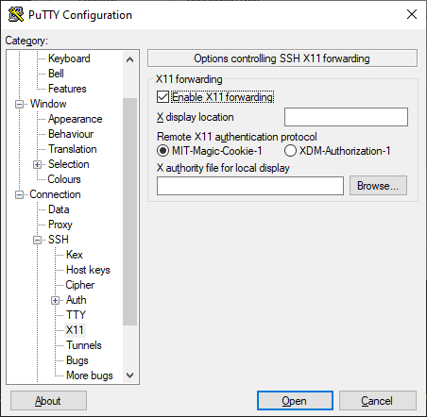Collapse the Connection tree node
Viewport: 427px width, 417px height.
point(19,195)
